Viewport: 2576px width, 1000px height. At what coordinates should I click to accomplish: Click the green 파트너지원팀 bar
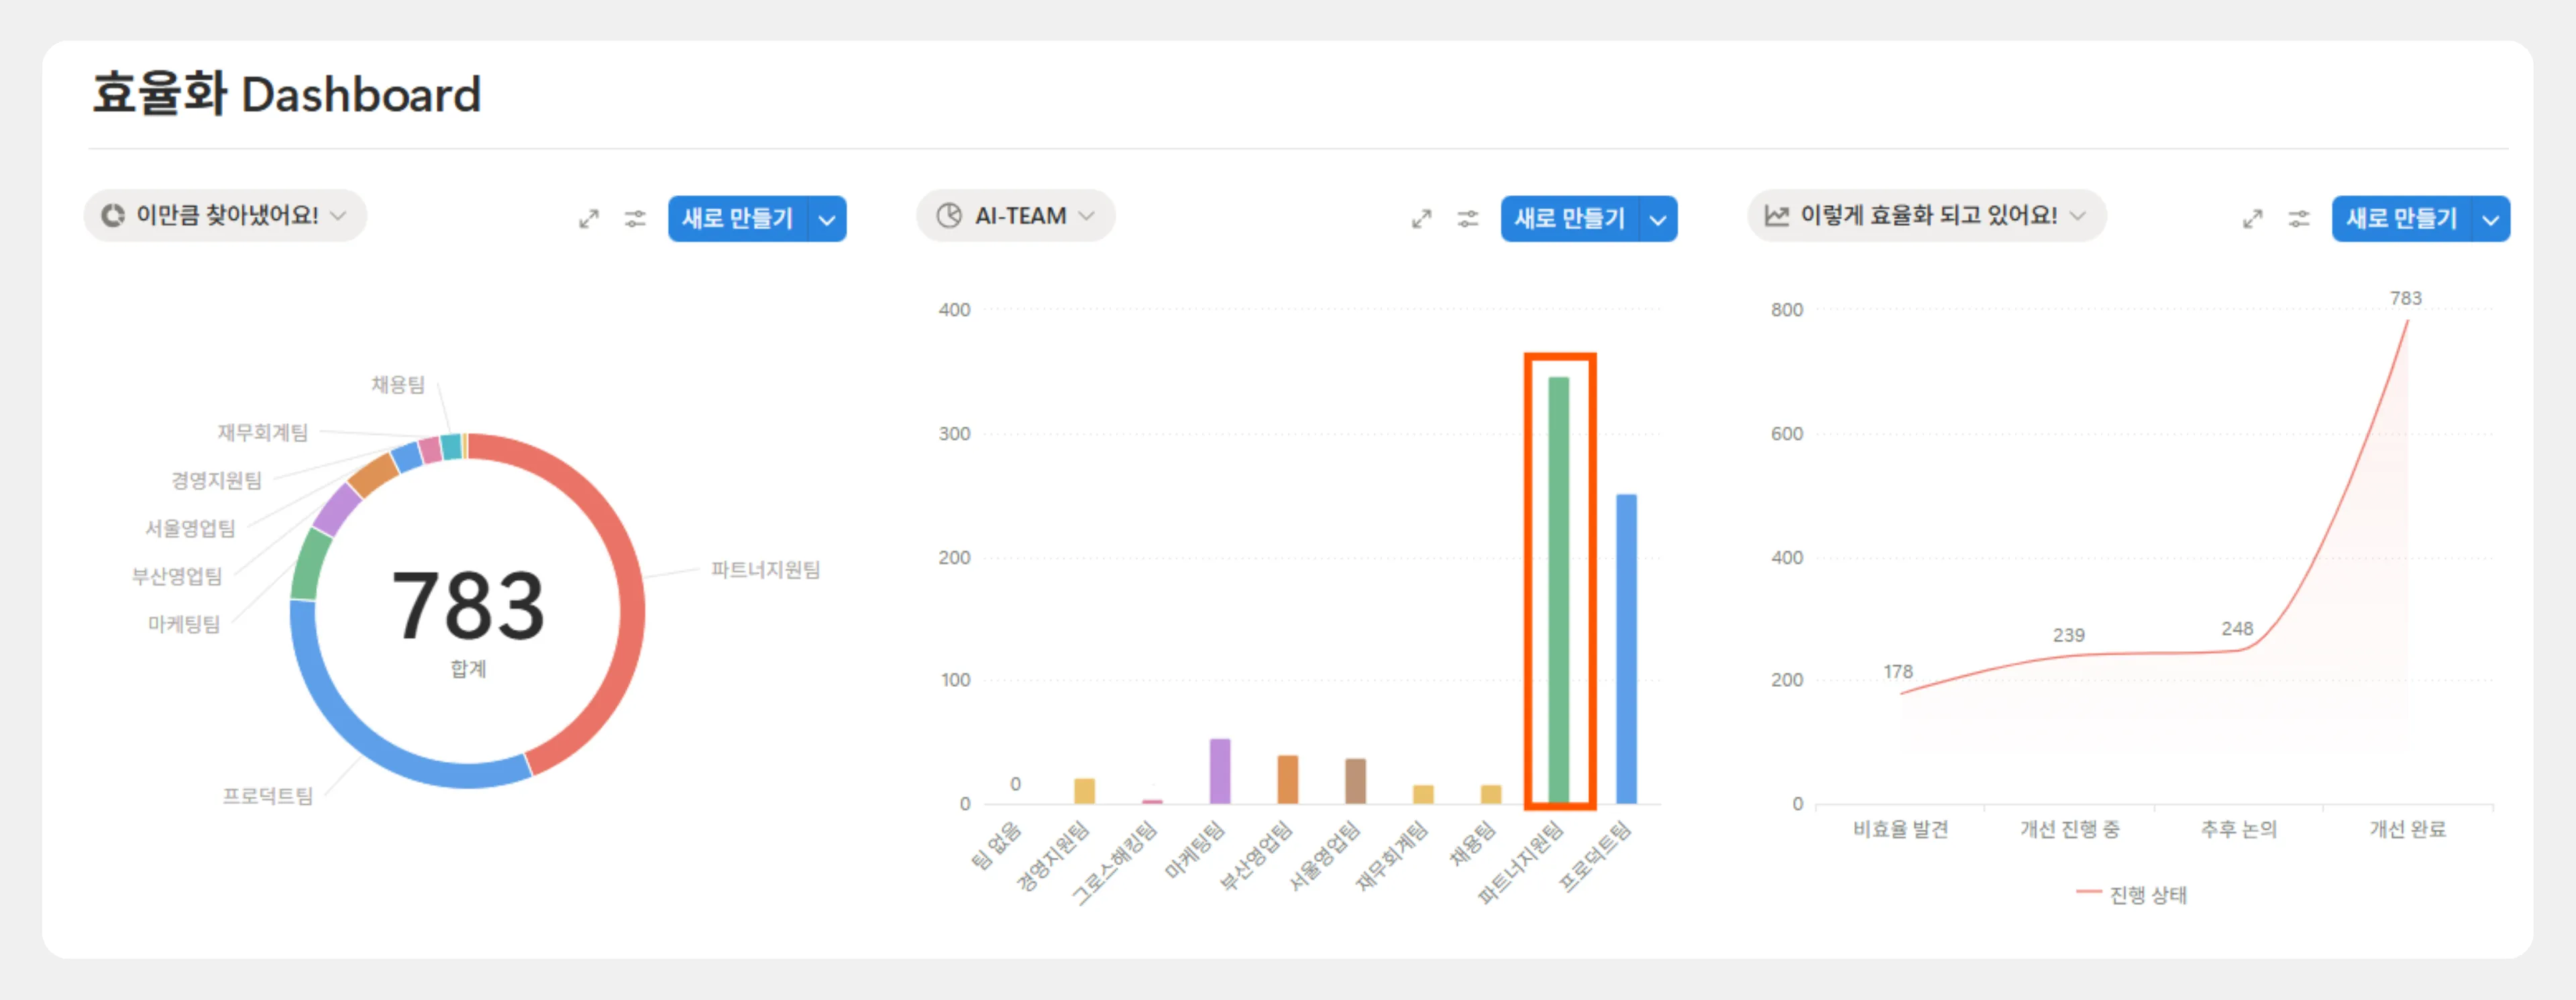(x=1558, y=590)
